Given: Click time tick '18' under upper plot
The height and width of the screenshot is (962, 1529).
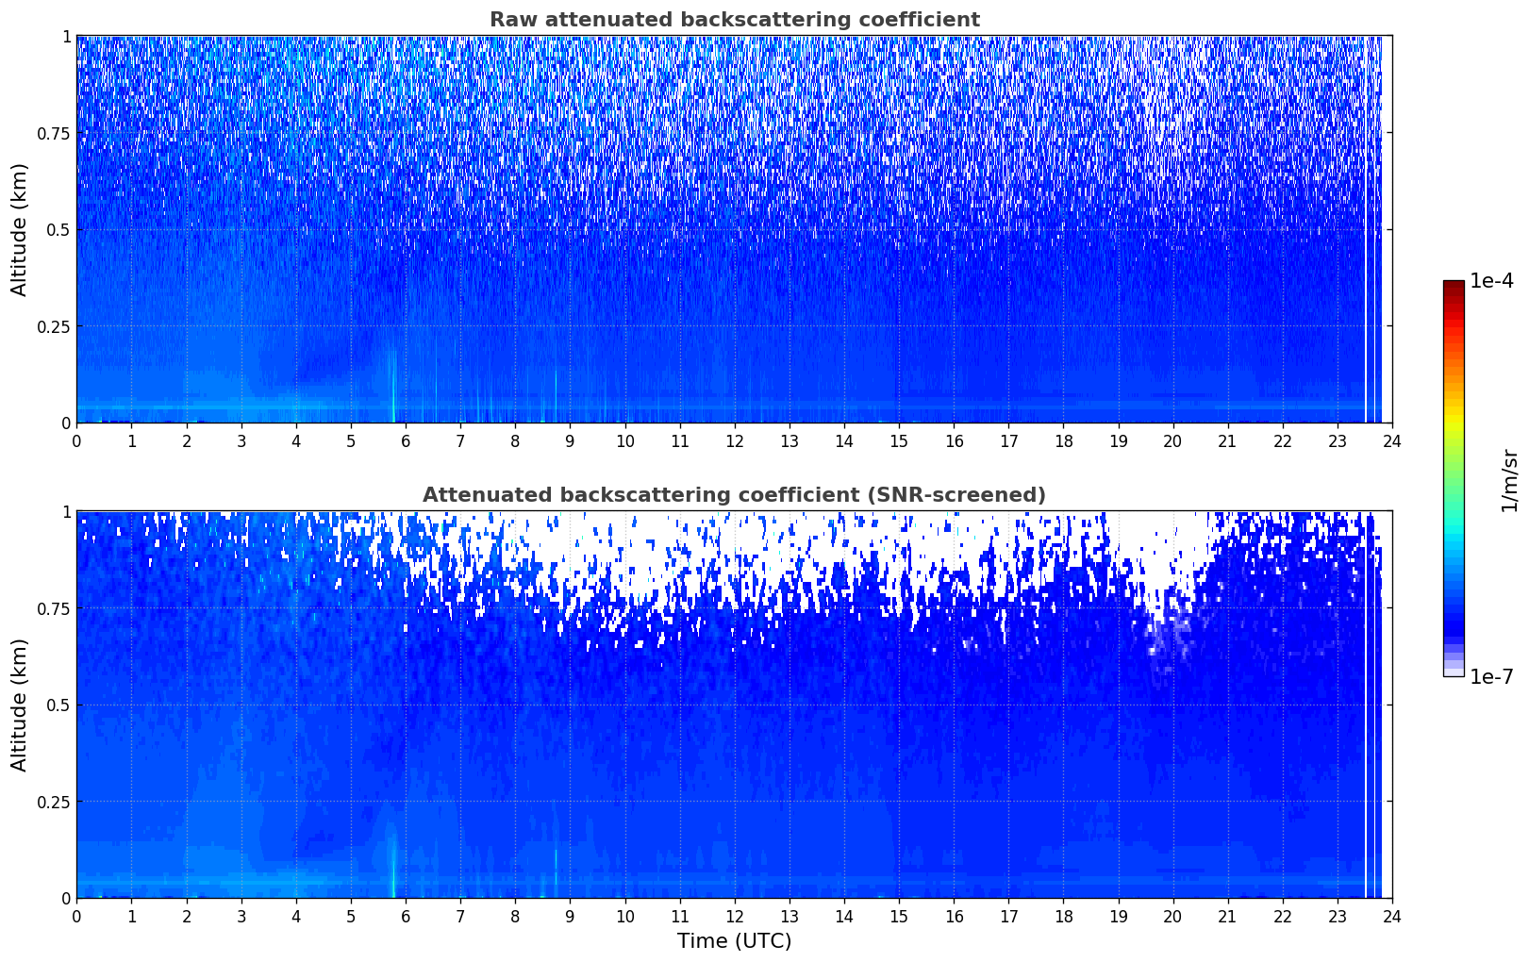Looking at the screenshot, I should point(1063,440).
